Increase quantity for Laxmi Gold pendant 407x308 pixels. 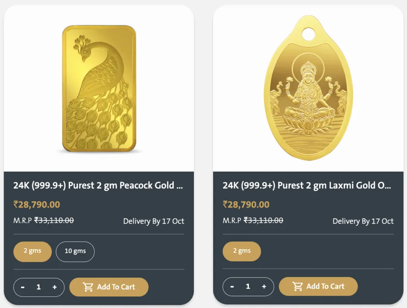(x=264, y=287)
